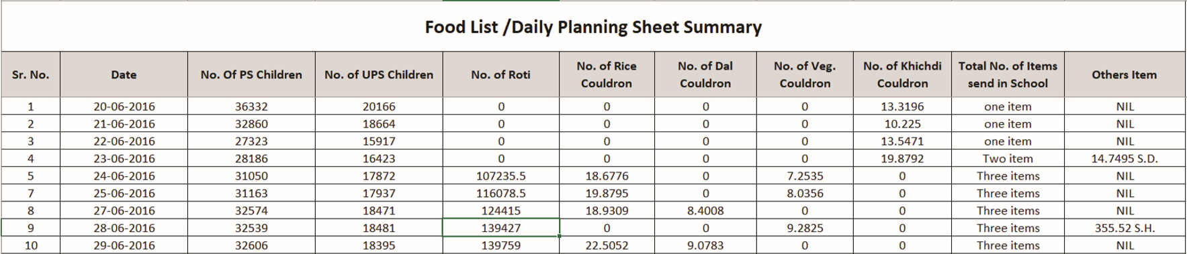Select the No. of UPS Children header
1187x254 pixels.
[x=379, y=74]
